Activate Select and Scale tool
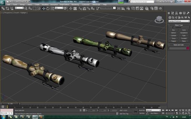 tap(52, 8)
